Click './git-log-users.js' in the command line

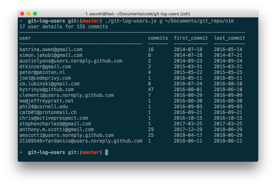pos(131,21)
